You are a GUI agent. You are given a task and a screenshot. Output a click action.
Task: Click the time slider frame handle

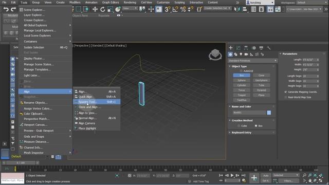click(21, 163)
